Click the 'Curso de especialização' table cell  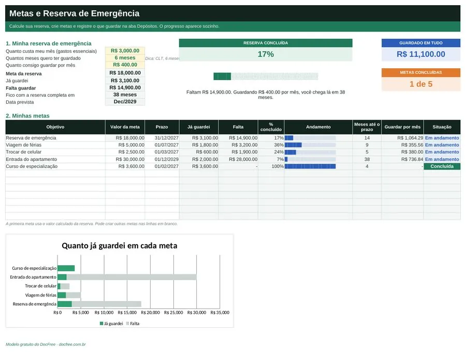coord(55,166)
